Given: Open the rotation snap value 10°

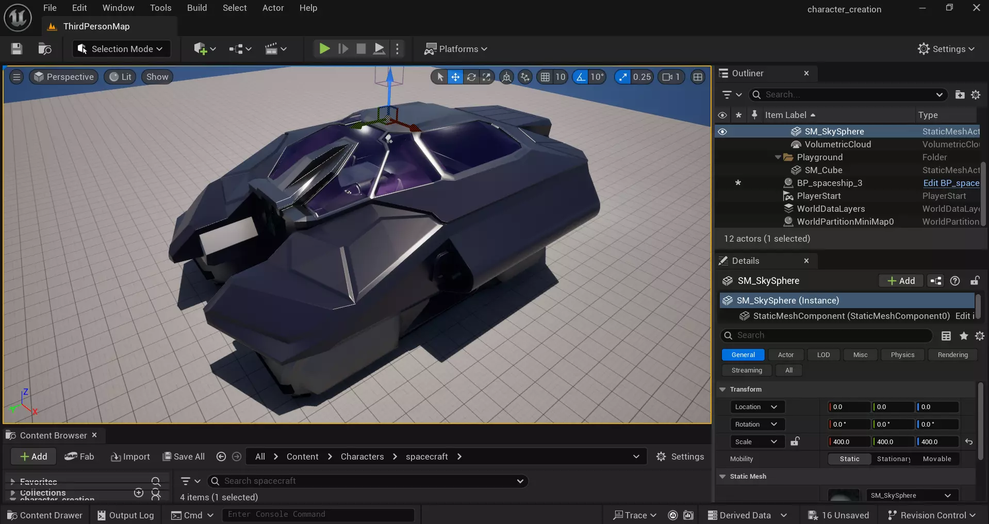Looking at the screenshot, I should pos(597,77).
